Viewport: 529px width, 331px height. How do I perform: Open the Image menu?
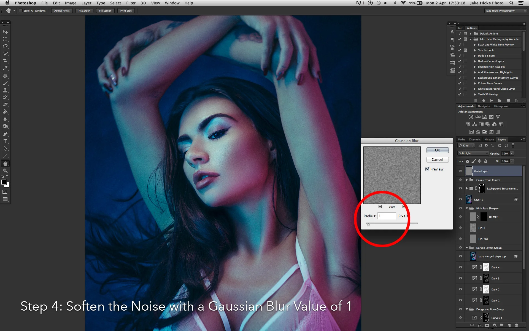click(x=71, y=3)
